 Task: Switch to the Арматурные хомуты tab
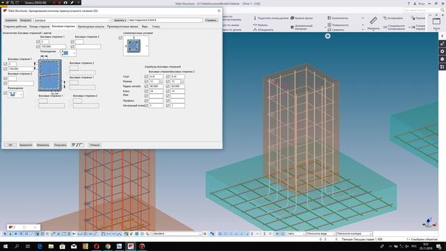(91, 26)
